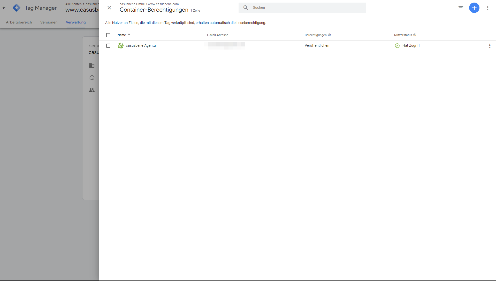Screen dimensions: 496x281
Task: Click the Tag Manager title text
Action: tap(41, 8)
